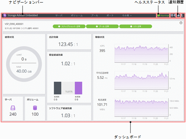The image size is (186, 139).
Task: Open the ポート navigation menu
Action: click(x=110, y=16)
